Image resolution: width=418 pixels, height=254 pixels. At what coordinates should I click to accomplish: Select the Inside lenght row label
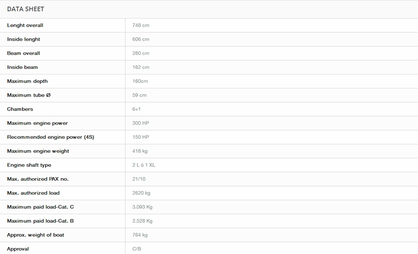pos(24,39)
